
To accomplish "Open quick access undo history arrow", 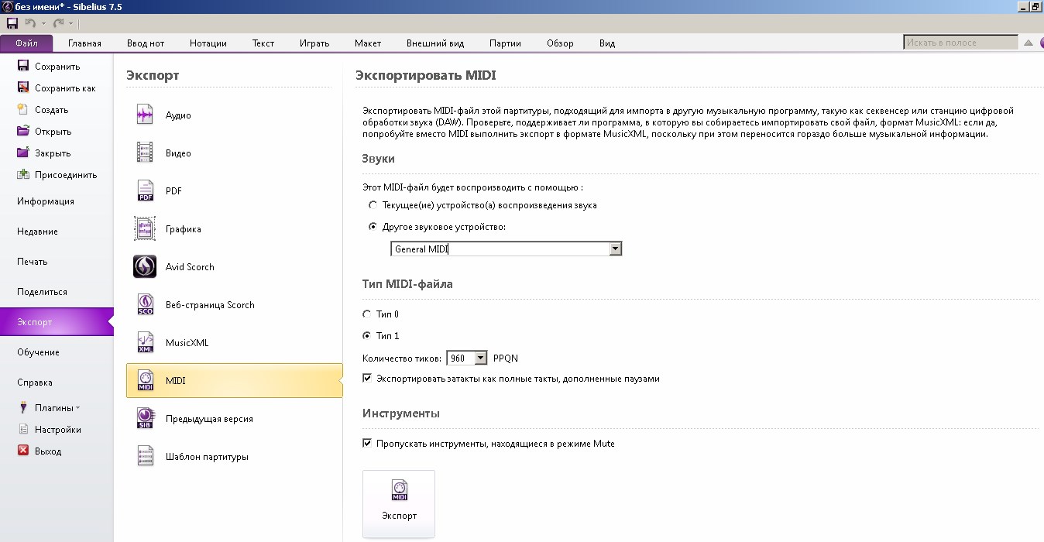I will [x=44, y=23].
